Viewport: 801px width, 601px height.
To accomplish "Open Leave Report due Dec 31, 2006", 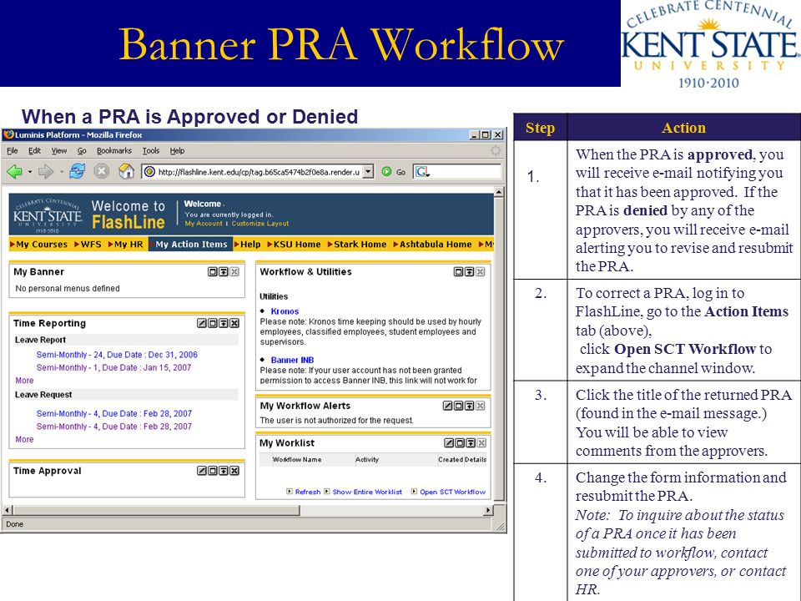I will click(117, 355).
